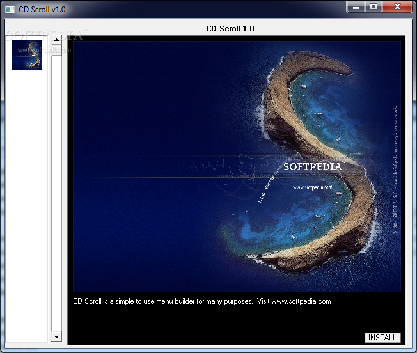Viewport: 417px width, 353px height.
Task: Click the 'CD Scroll v1.0' window title
Action: click(42, 10)
